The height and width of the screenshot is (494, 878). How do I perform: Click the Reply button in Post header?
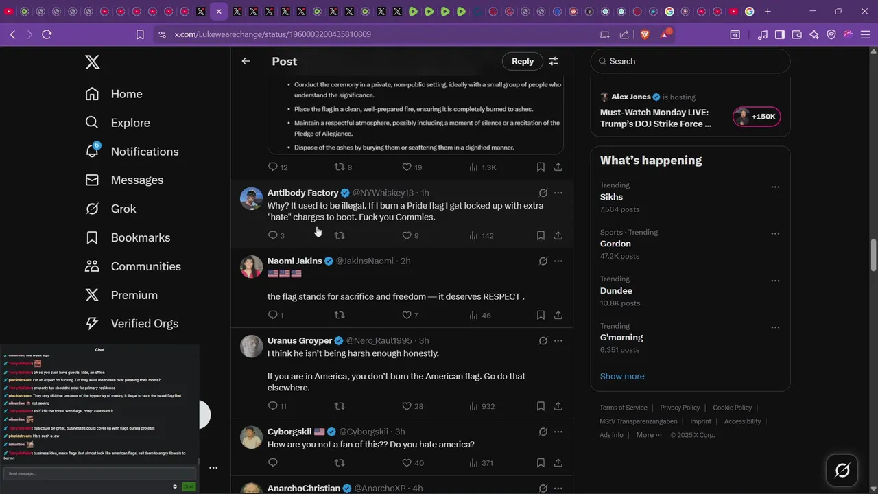(523, 61)
